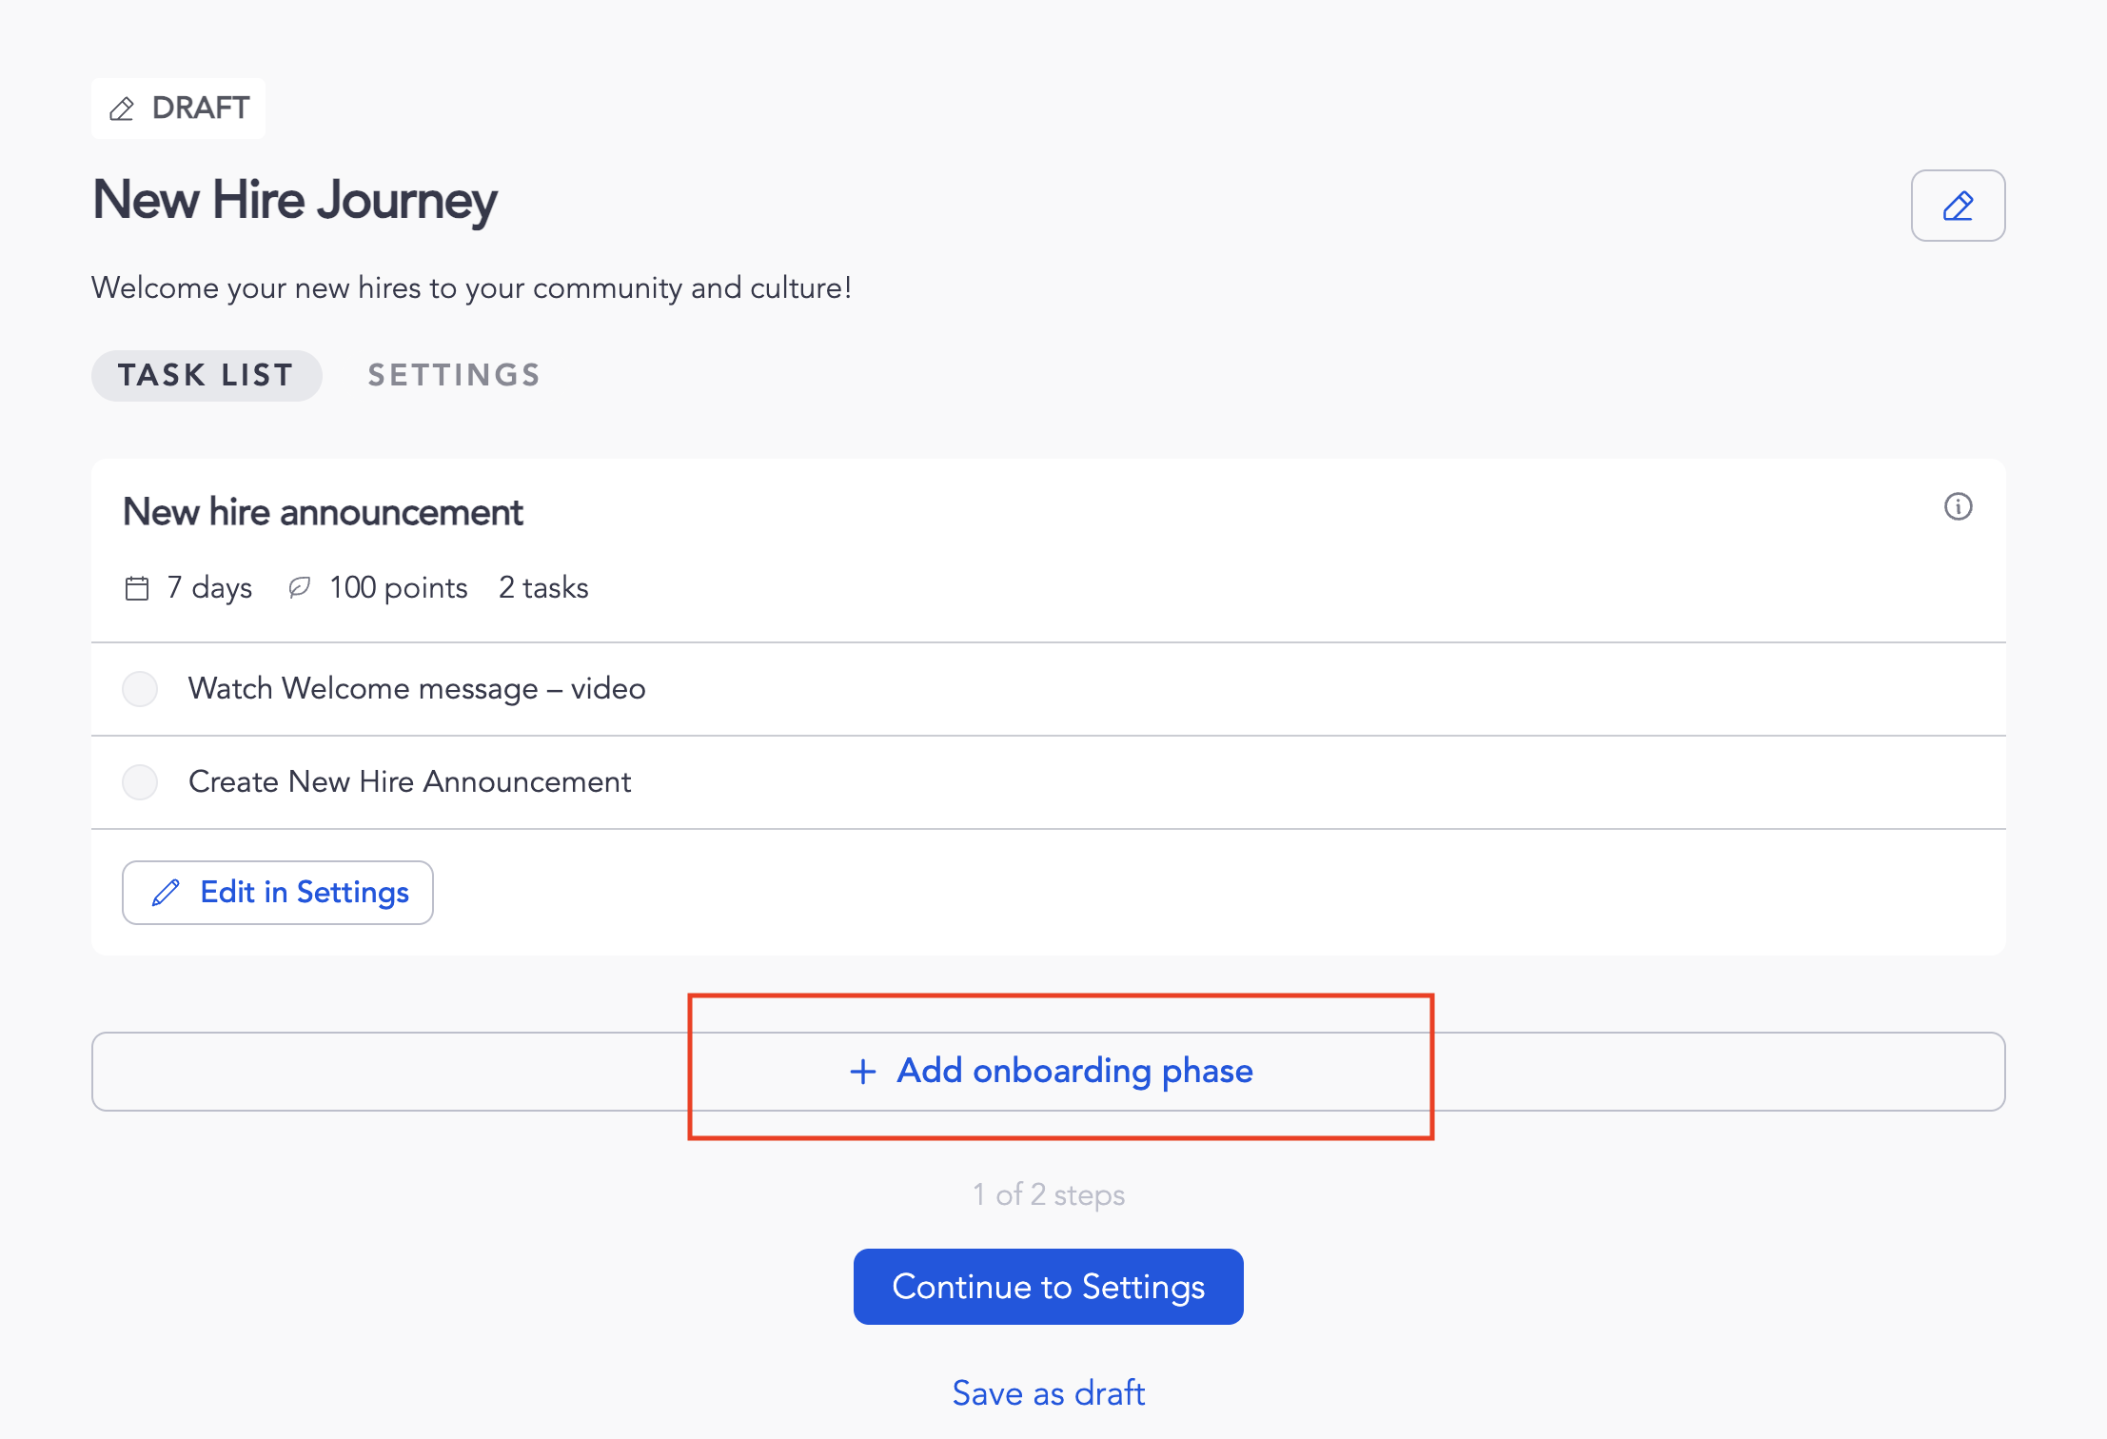Click the calendar icon beside 7 days

pos(137,588)
